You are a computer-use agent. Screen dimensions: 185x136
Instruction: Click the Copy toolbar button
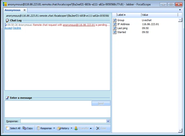27,128
